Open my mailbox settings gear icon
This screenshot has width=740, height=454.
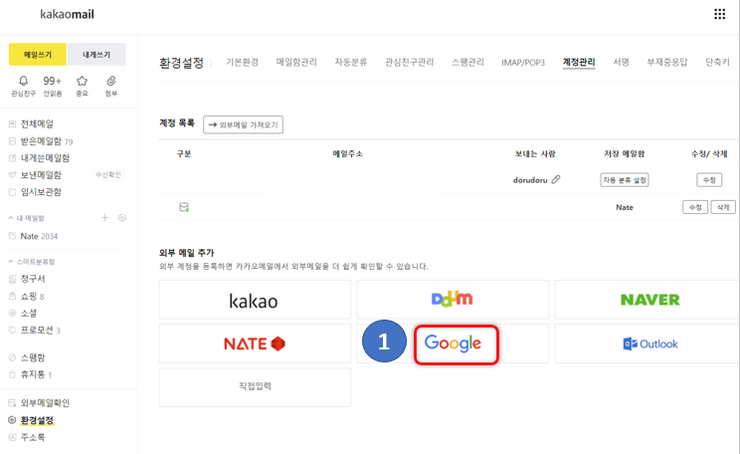(x=122, y=218)
